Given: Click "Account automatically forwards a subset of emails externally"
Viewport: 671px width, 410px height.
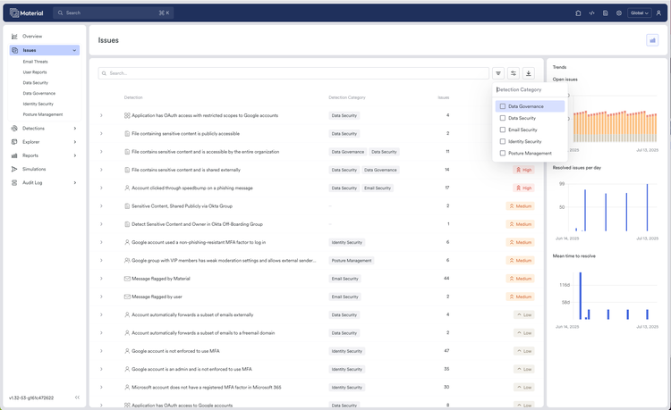Looking at the screenshot, I should tap(192, 314).
